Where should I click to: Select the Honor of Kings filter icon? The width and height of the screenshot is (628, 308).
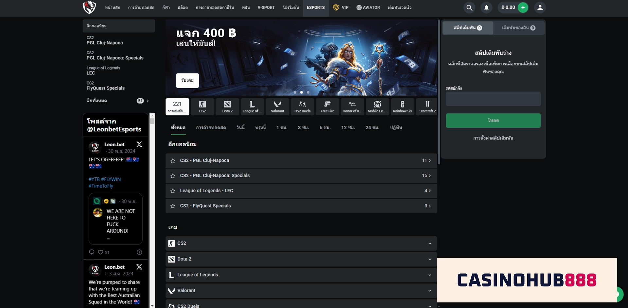pyautogui.click(x=352, y=106)
